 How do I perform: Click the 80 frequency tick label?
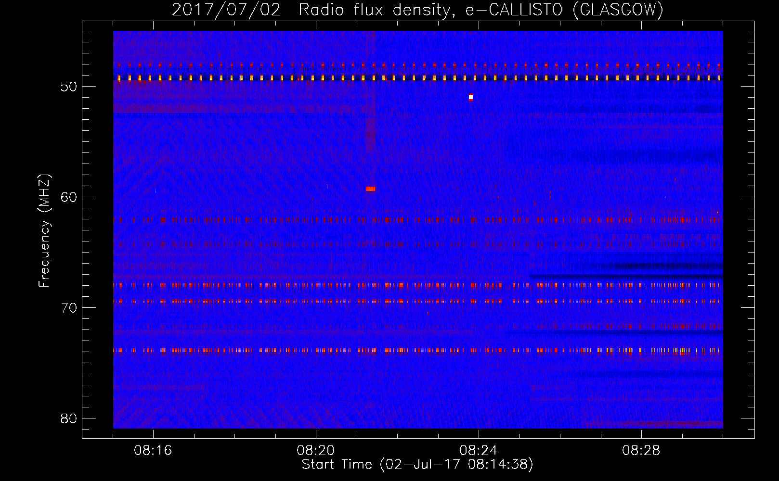tap(69, 418)
